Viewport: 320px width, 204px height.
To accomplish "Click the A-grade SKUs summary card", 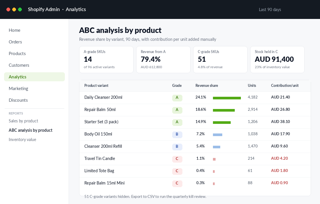I will tap(106, 59).
